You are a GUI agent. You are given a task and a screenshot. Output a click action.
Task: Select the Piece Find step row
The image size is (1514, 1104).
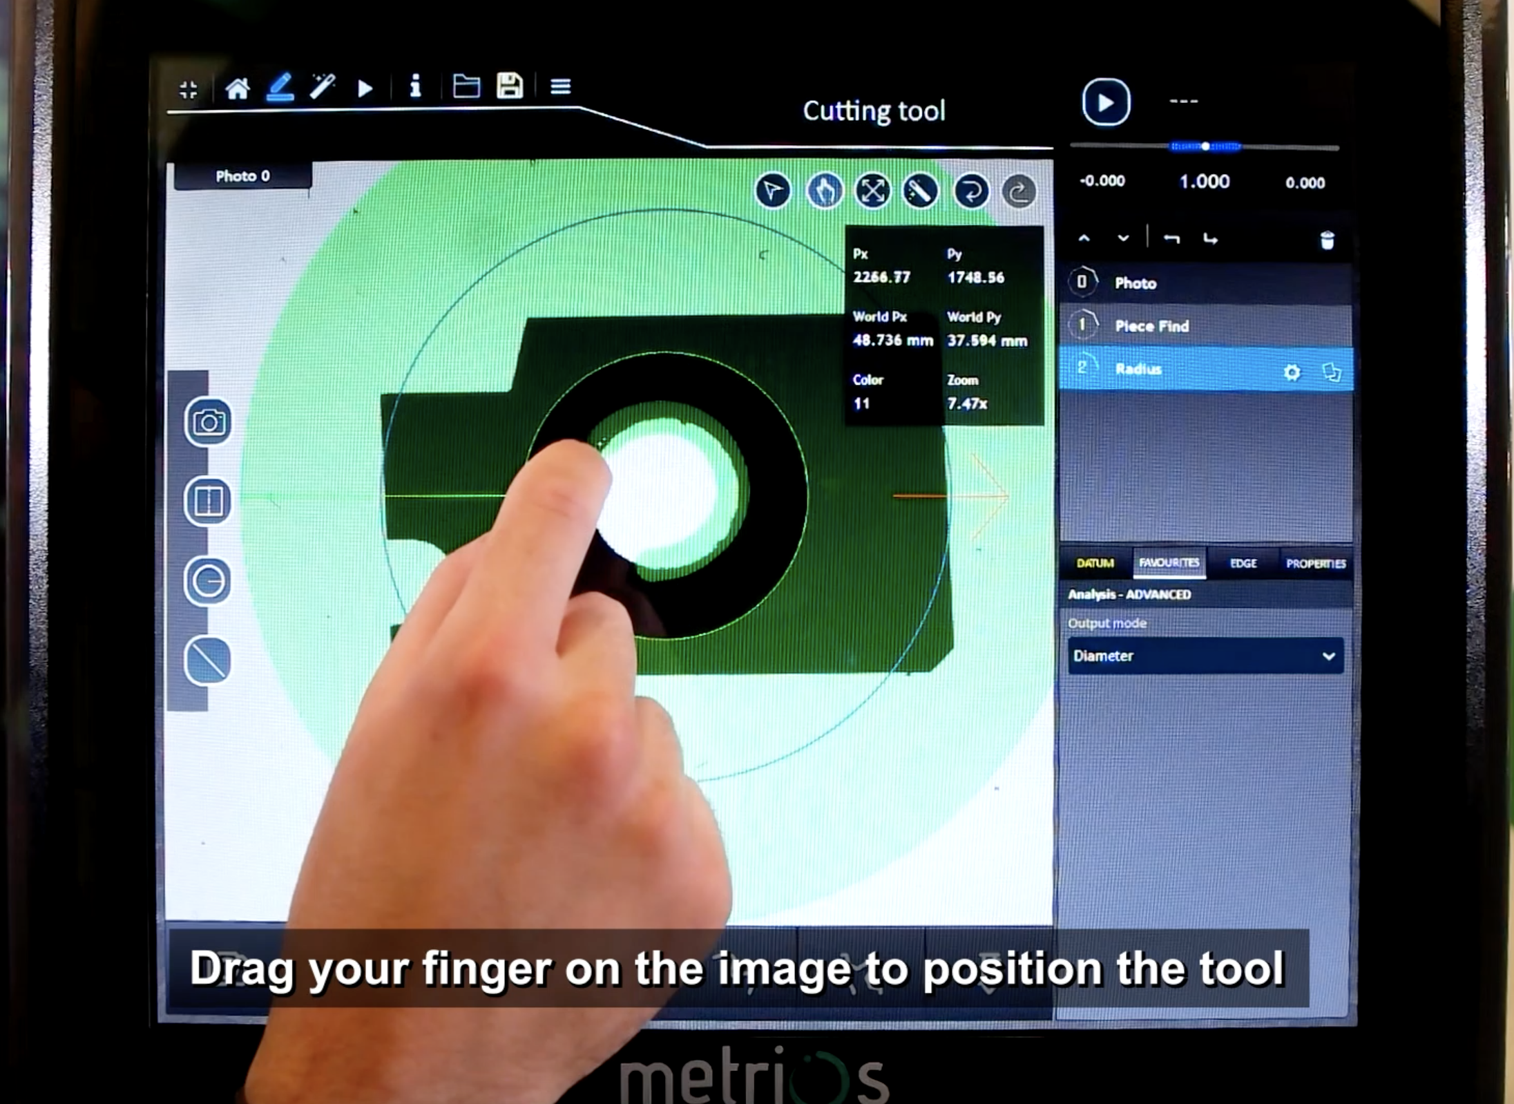1205,325
